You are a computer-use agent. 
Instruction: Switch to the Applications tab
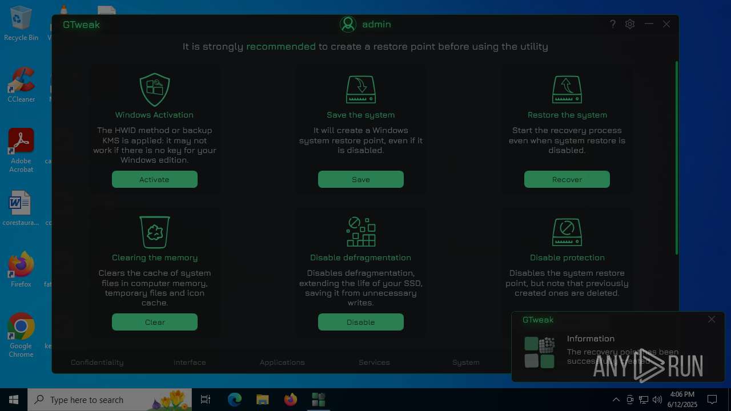pyautogui.click(x=282, y=362)
